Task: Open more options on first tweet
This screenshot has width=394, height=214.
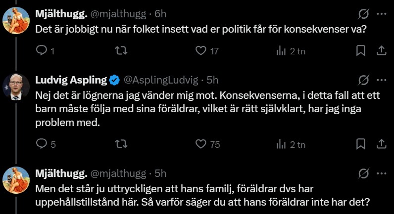Action: pos(382,14)
